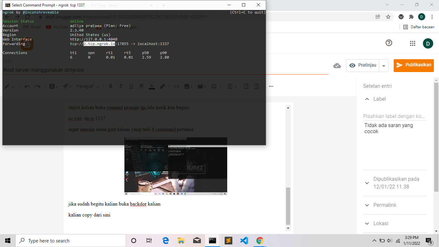Image resolution: width=439 pixels, height=247 pixels.
Task: Open Chrome three-dot menu
Action: (x=432, y=17)
